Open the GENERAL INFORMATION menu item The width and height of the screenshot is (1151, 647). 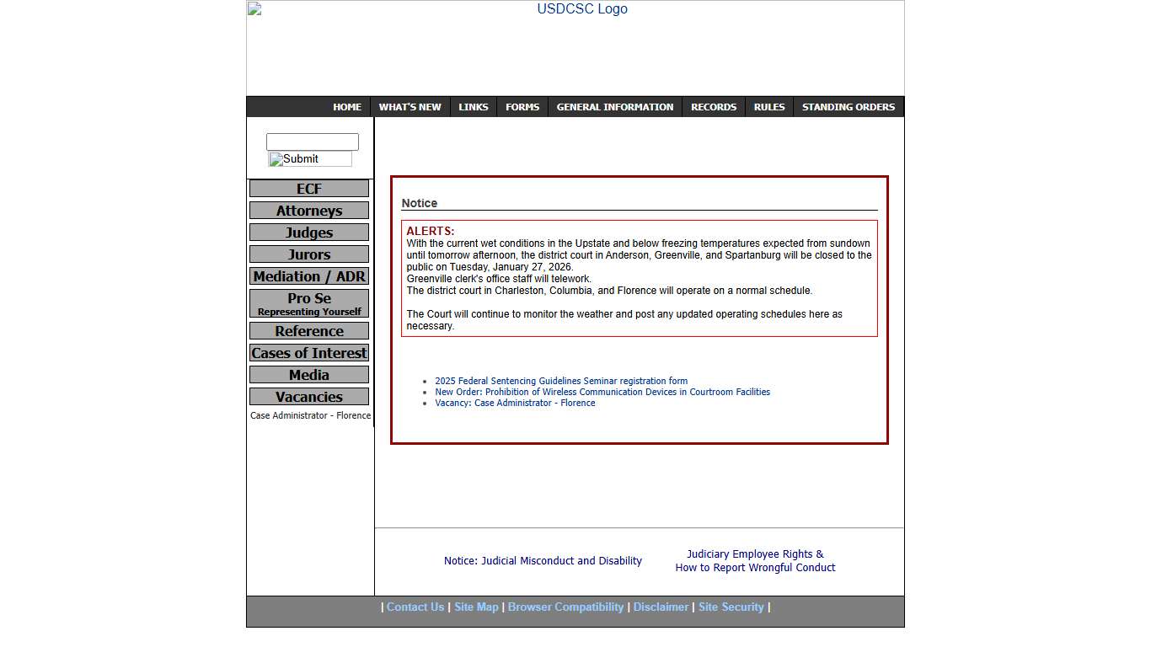tap(614, 106)
